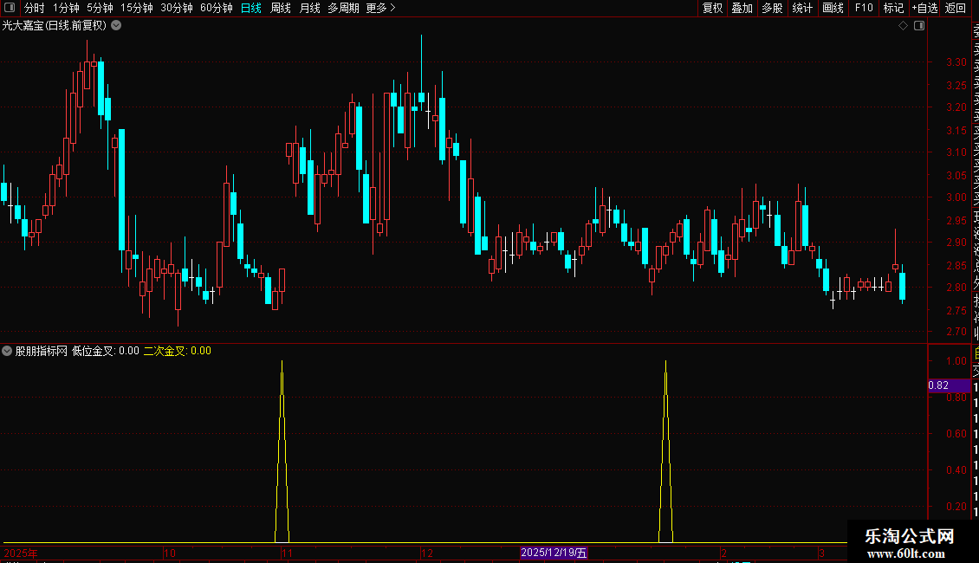Viewport: 979px width, 563px height.
Task: Select the 30分钟 period tab
Action: [176, 8]
